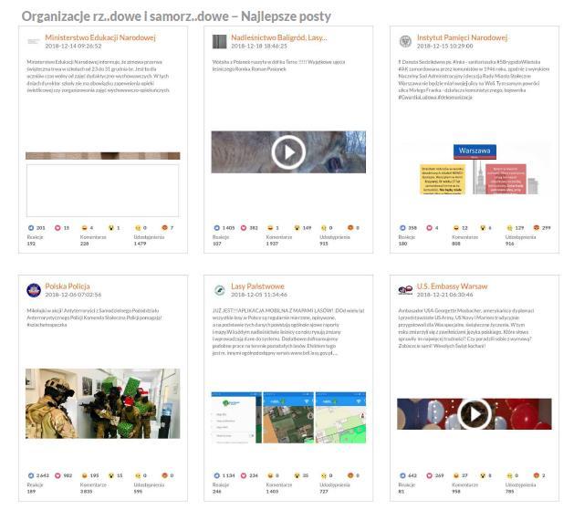Select timestamp 2018-12-18 18:46:25
Image resolution: width=574 pixels, height=510 pixels.
pos(259,47)
